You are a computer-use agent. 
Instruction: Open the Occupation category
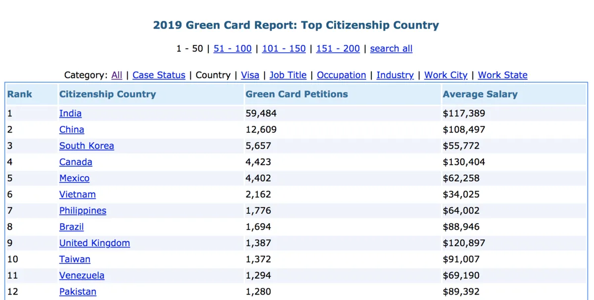pos(341,75)
